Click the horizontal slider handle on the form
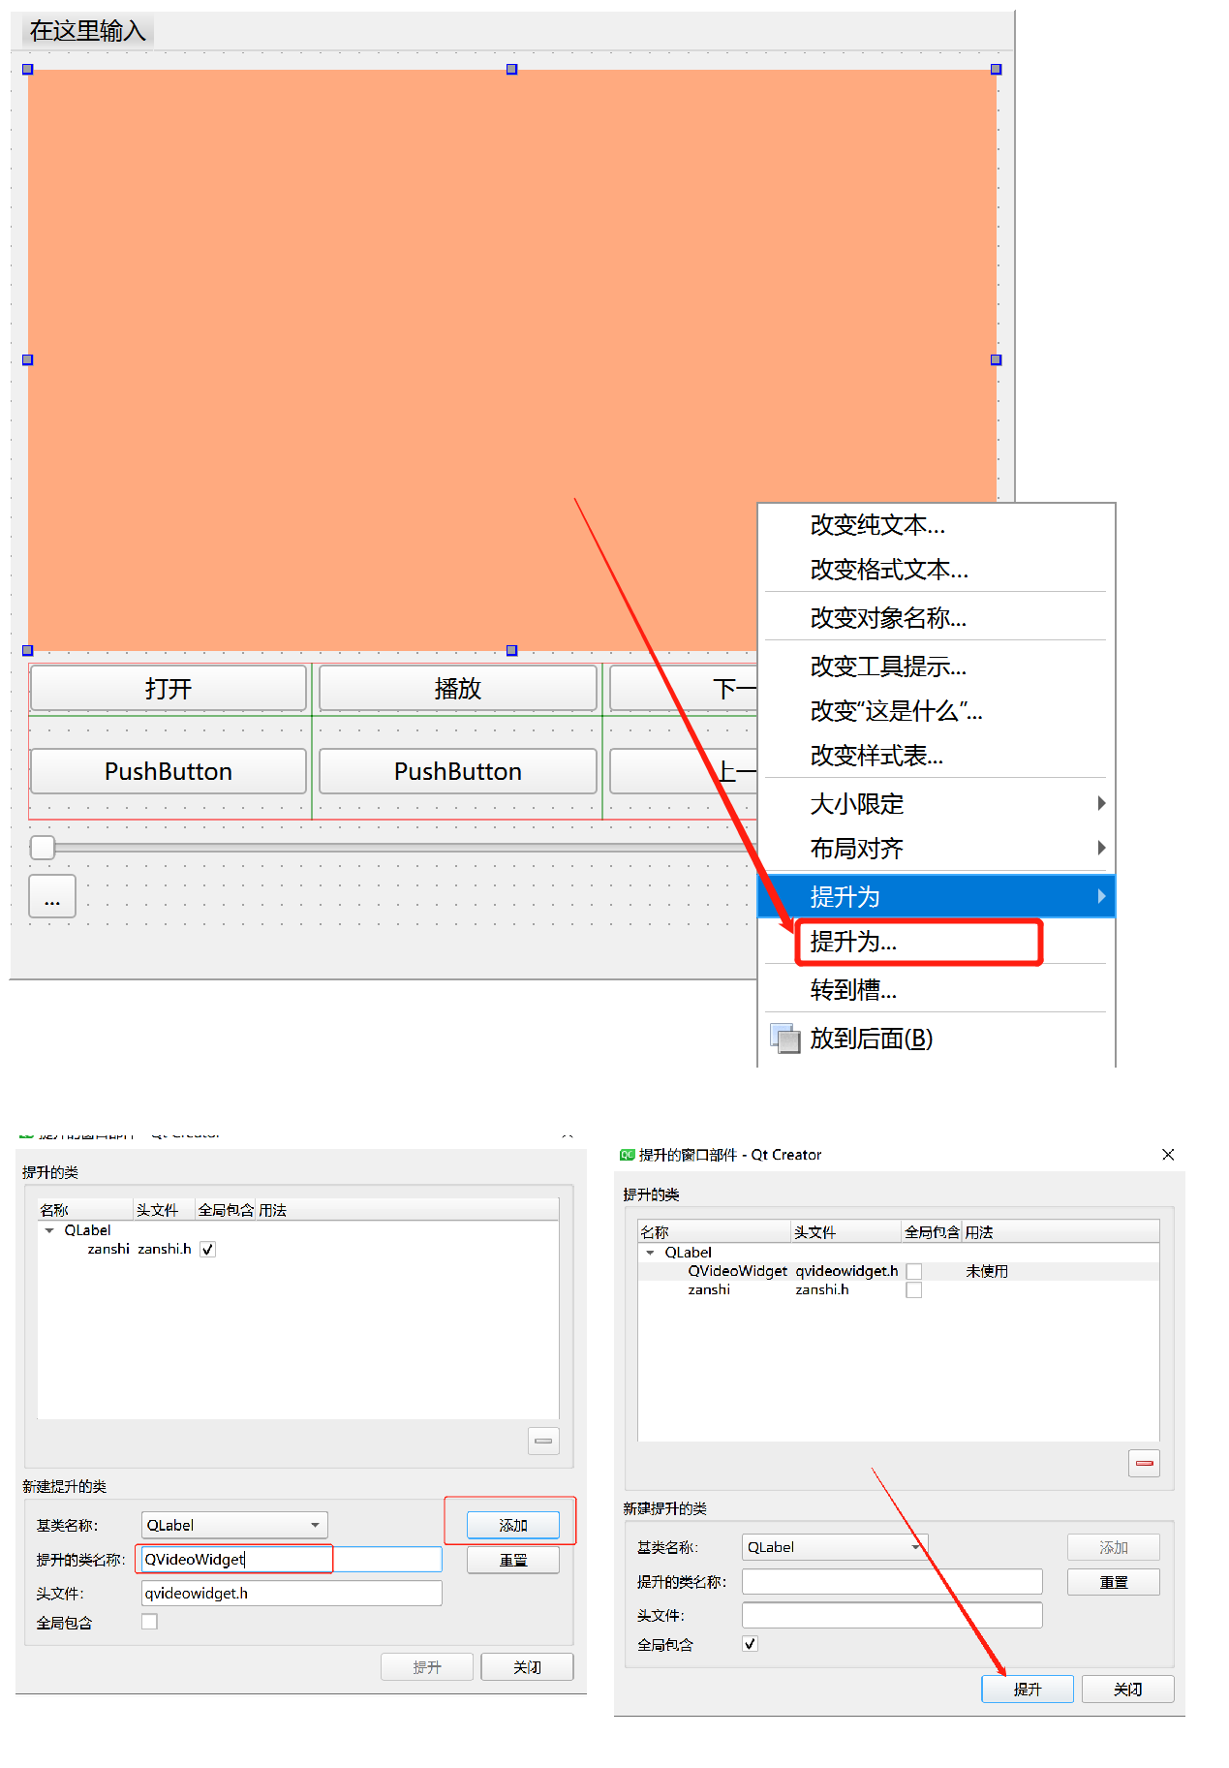This screenshot has height=1768, width=1229. click(43, 848)
